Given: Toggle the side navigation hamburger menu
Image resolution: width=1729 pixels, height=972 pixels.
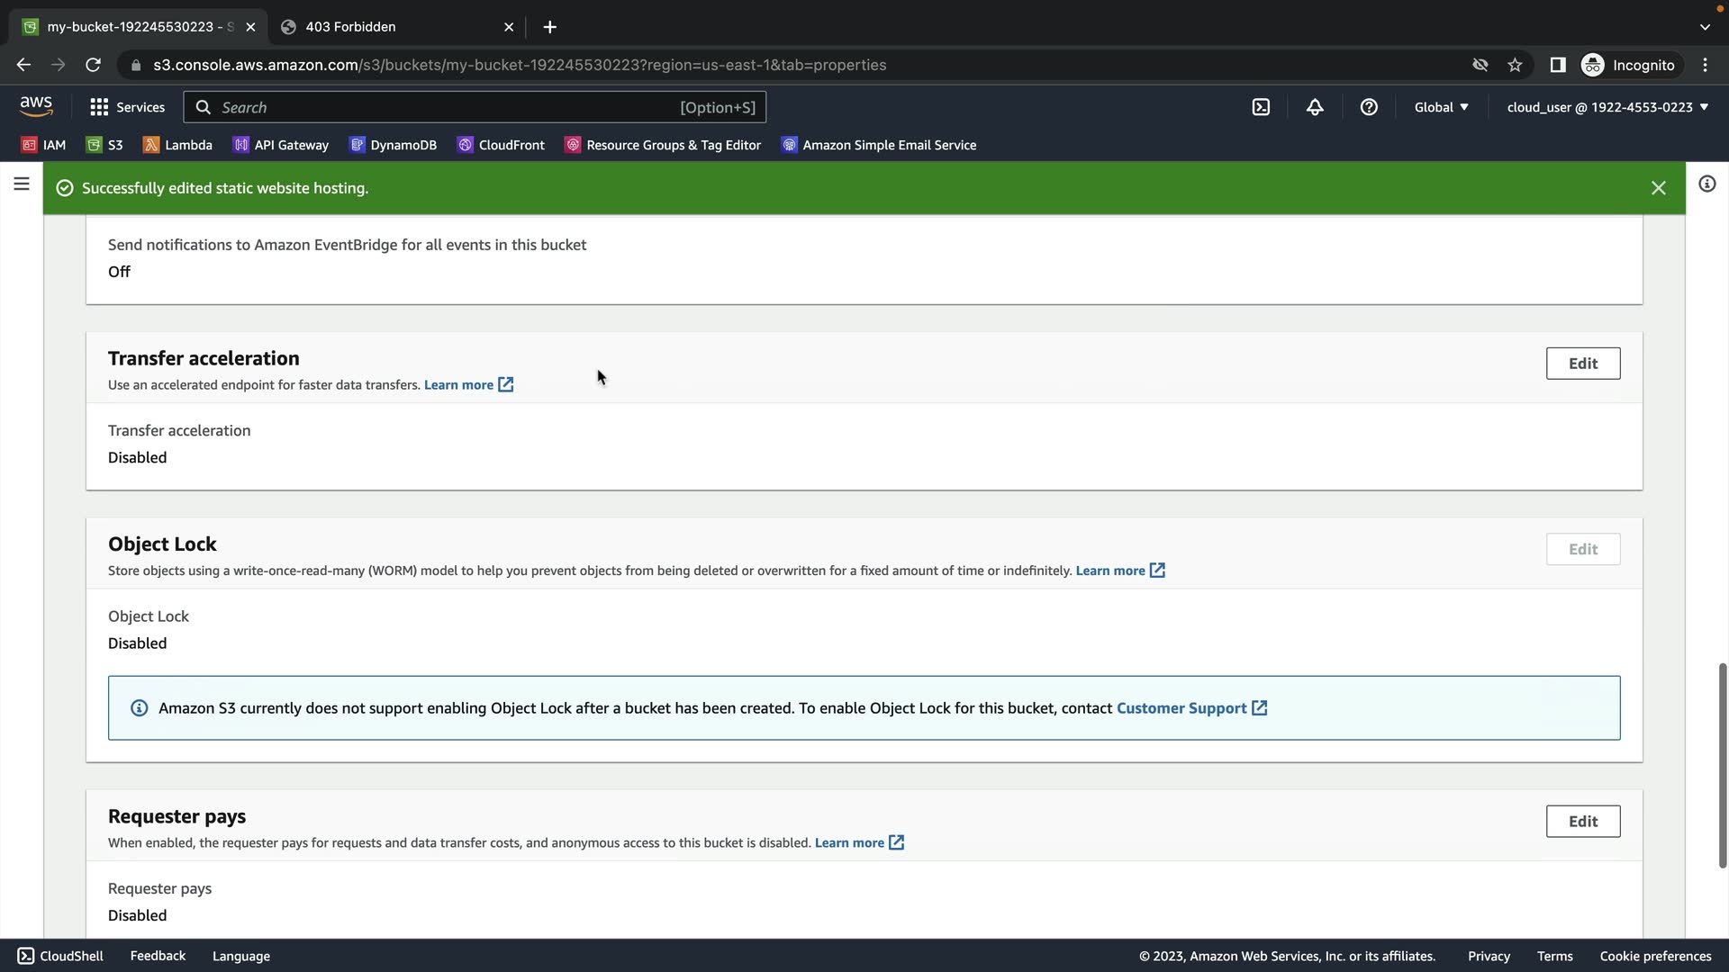Looking at the screenshot, I should (22, 184).
